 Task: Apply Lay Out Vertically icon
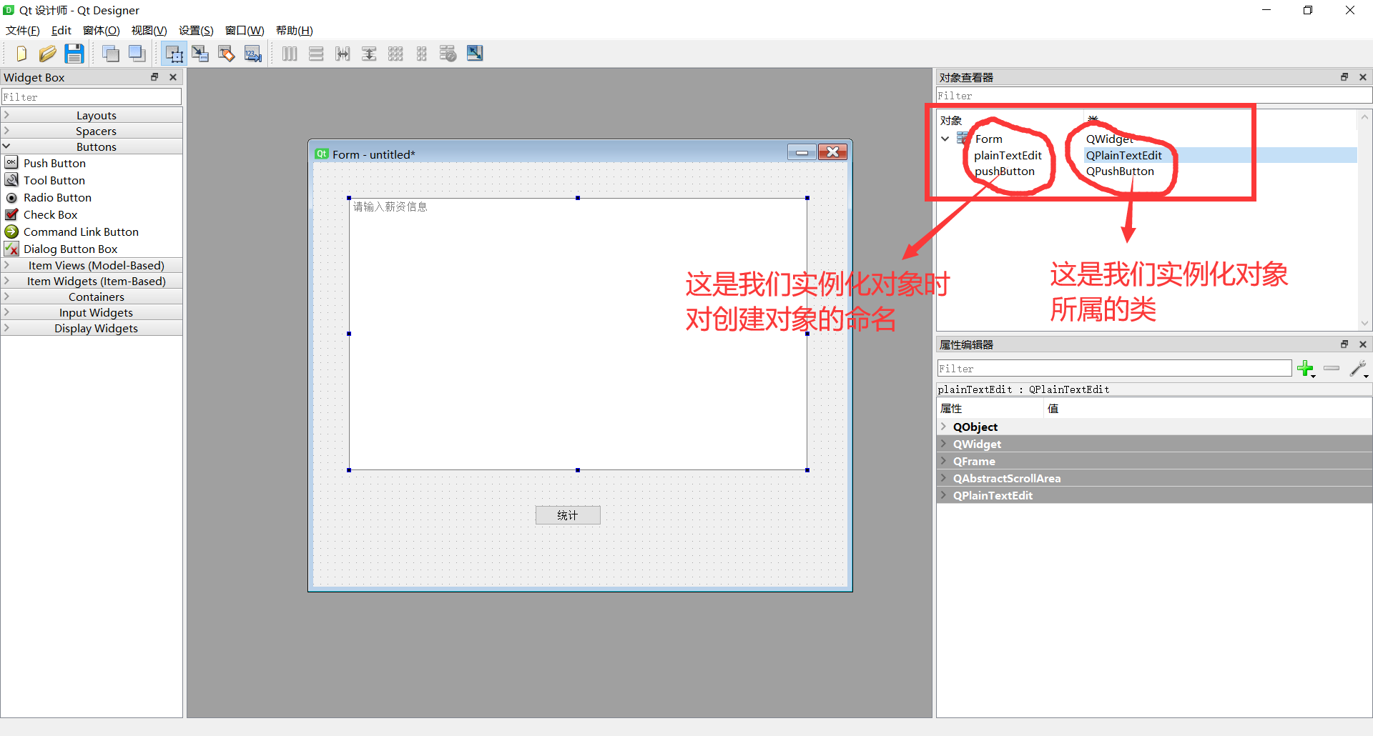(x=316, y=54)
